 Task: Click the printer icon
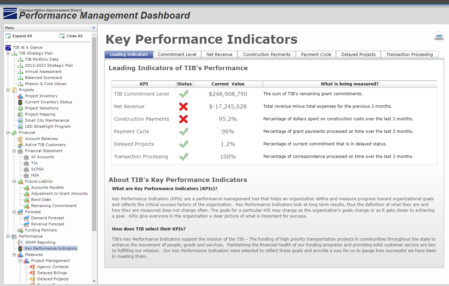[x=439, y=36]
